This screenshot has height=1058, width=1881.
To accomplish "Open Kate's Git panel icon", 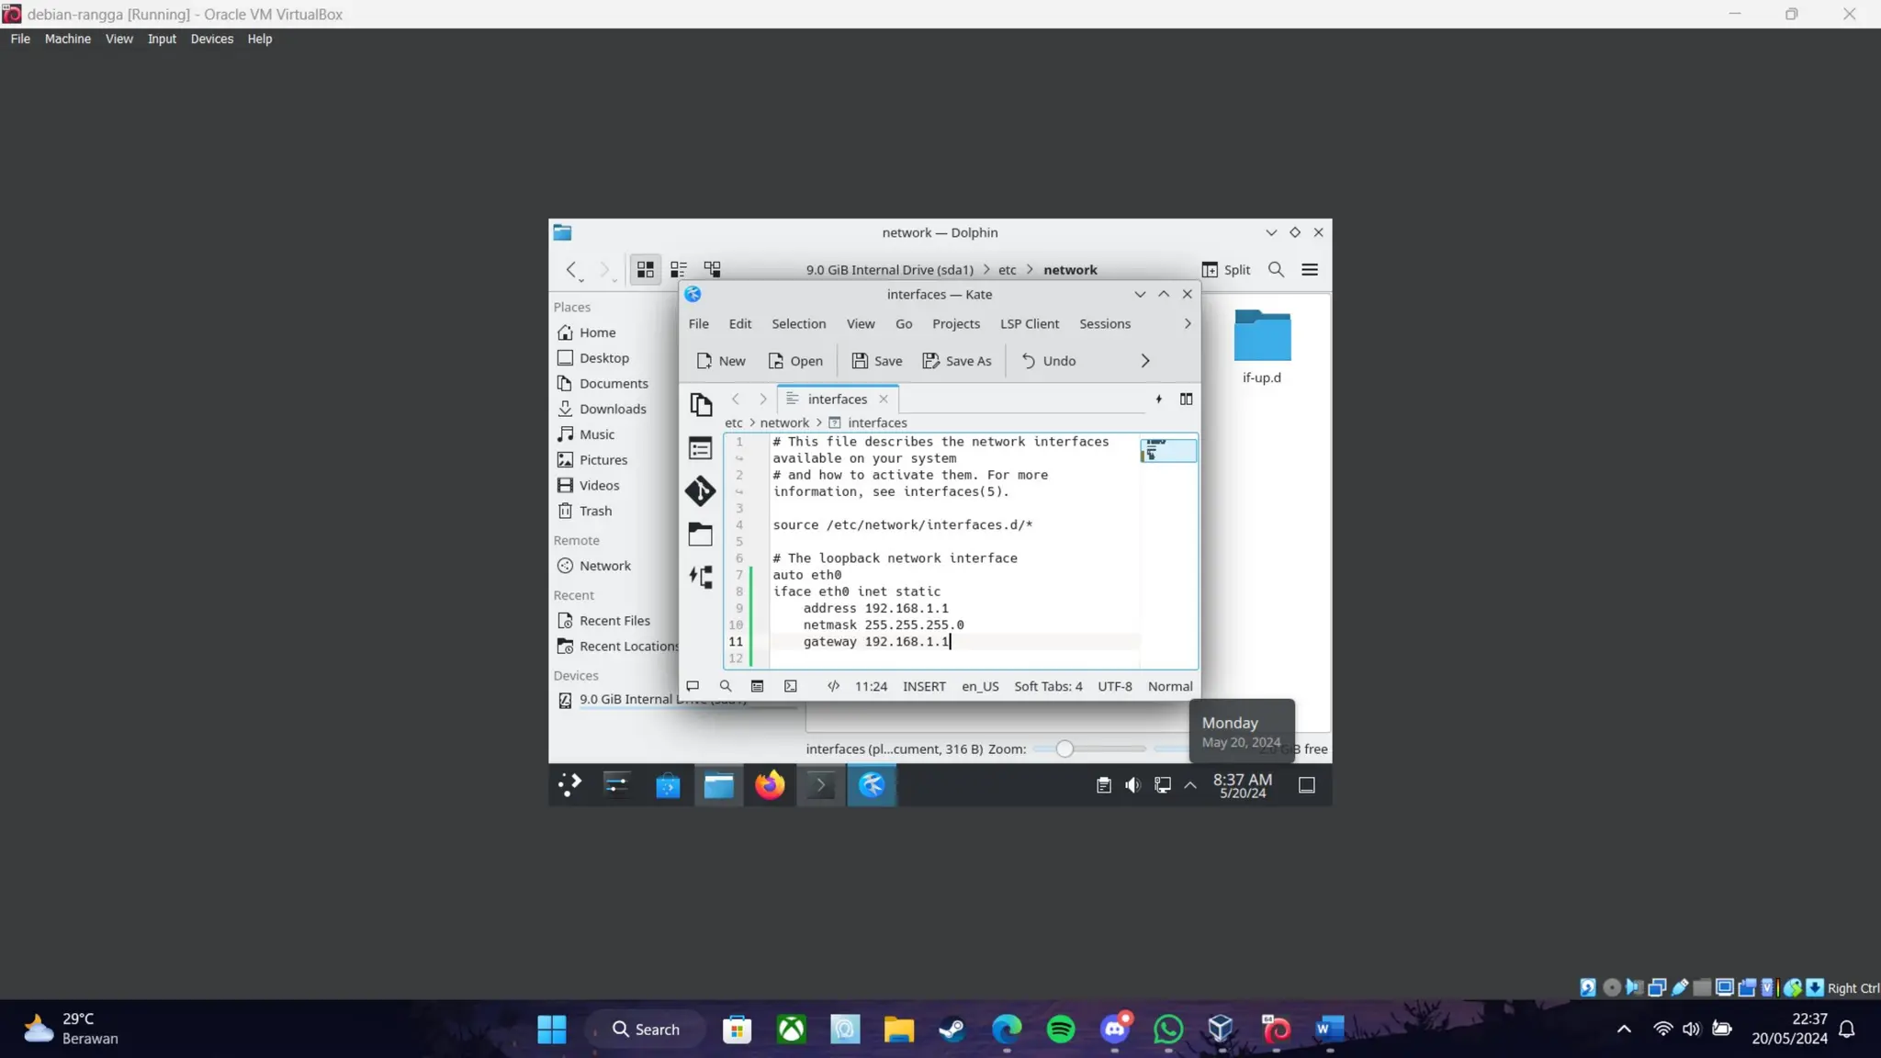I will 701,491.
